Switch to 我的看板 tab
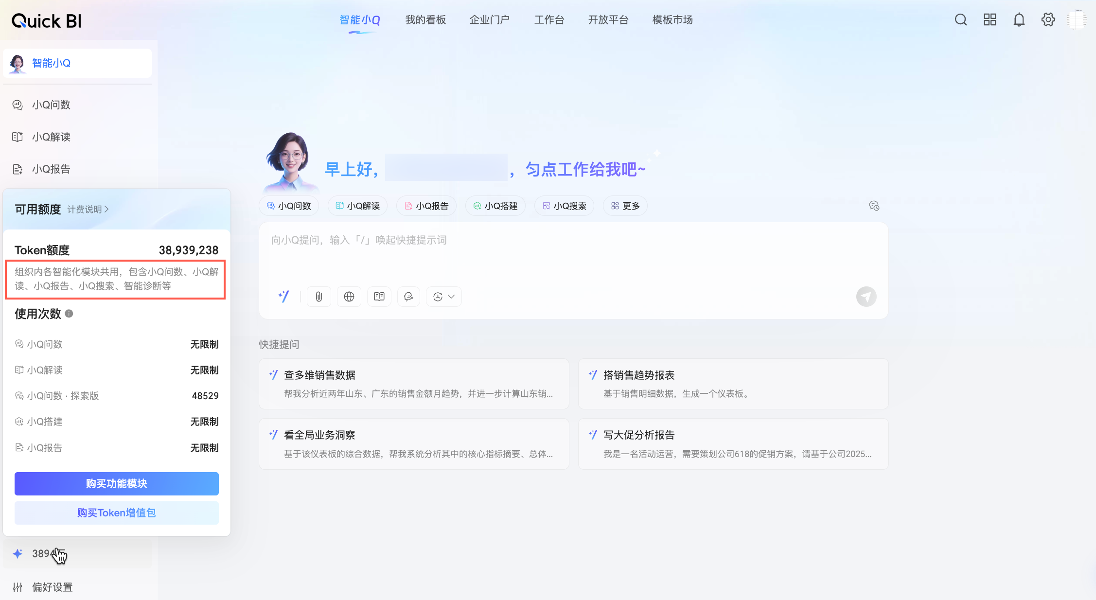Image resolution: width=1096 pixels, height=600 pixels. 425,20
